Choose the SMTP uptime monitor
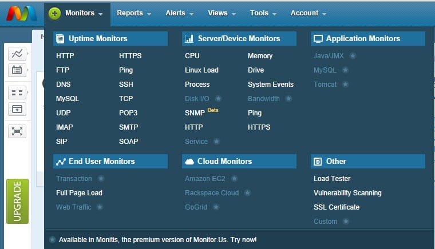 coord(128,127)
